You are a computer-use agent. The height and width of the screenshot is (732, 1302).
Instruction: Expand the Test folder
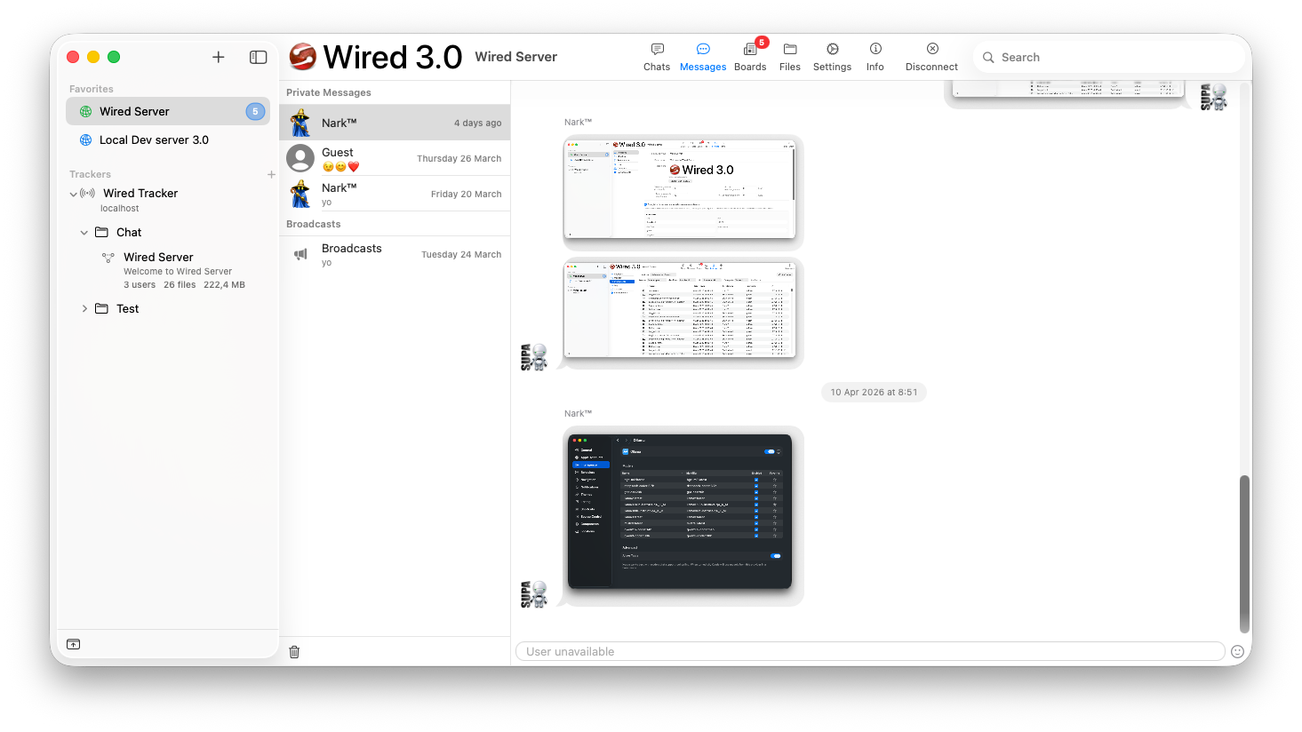[84, 308]
